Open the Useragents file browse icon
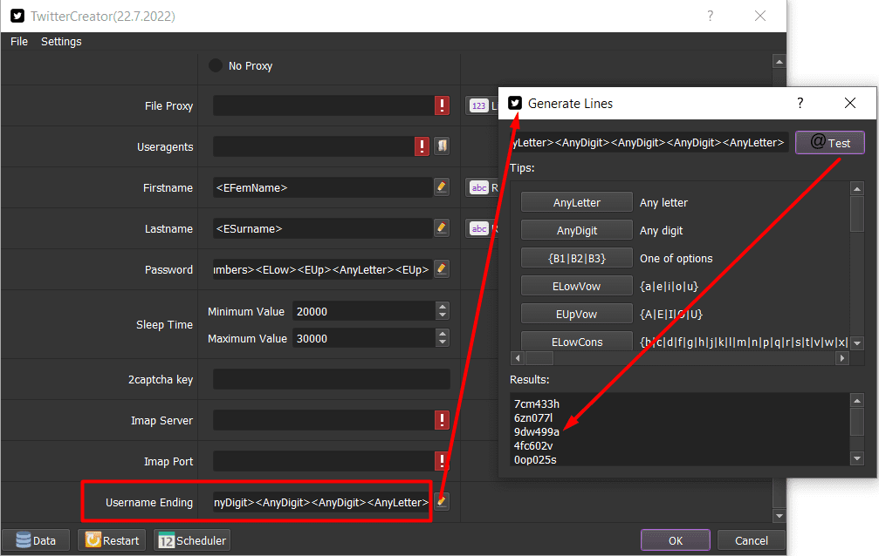Image resolution: width=879 pixels, height=556 pixels. pyautogui.click(x=442, y=146)
